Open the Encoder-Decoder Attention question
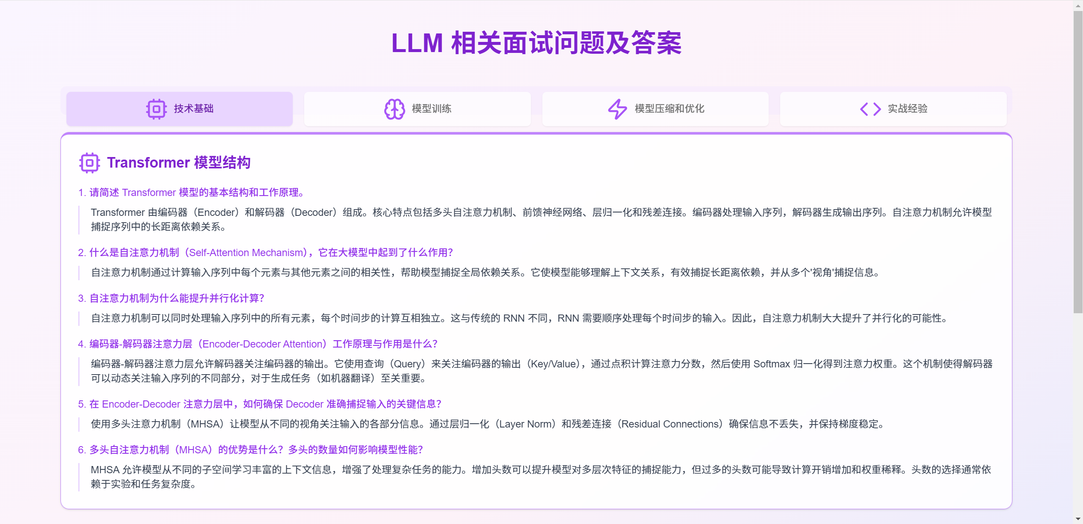The width and height of the screenshot is (1083, 524). tap(258, 344)
